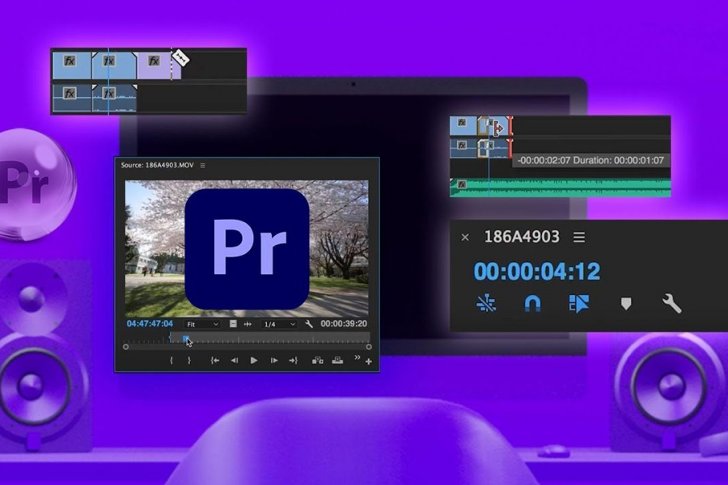Click fx badge on first top-left video clip
This screenshot has width=728, height=485.
pyautogui.click(x=70, y=61)
